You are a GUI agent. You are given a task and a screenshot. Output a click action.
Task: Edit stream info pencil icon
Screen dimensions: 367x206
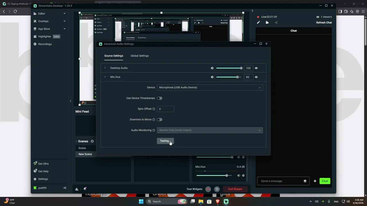pyautogui.click(x=258, y=23)
